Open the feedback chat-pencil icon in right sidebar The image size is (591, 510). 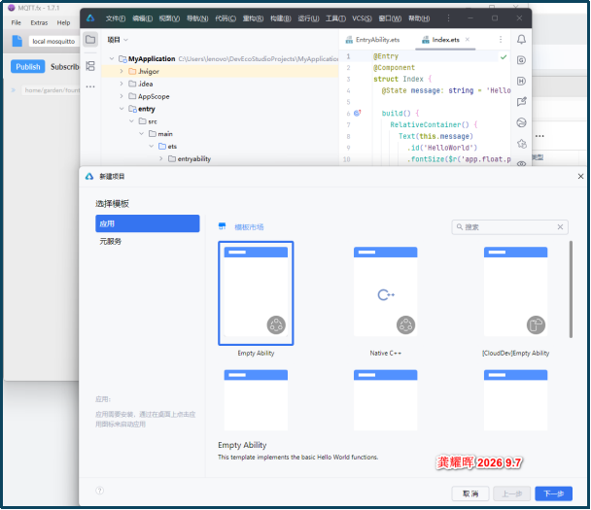coord(521,101)
